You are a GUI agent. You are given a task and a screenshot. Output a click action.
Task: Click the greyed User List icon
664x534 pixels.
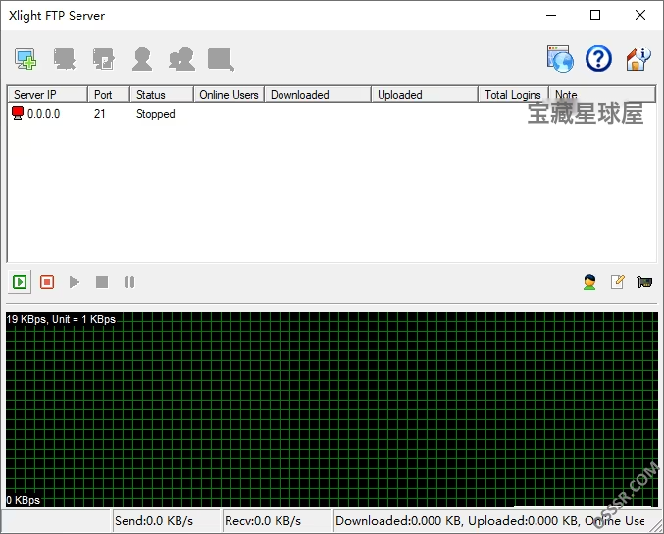point(142,59)
